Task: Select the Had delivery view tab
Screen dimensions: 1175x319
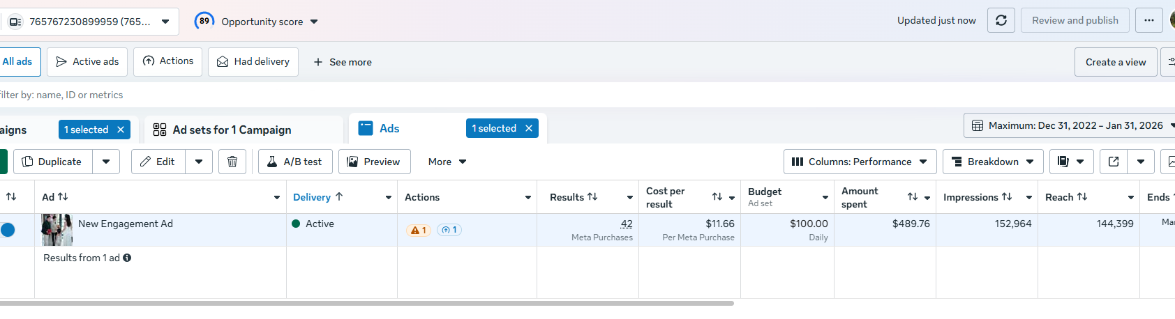Action: 253,62
